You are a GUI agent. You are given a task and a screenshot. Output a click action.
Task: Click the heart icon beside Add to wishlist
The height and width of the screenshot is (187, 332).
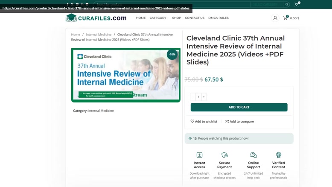coord(192,121)
